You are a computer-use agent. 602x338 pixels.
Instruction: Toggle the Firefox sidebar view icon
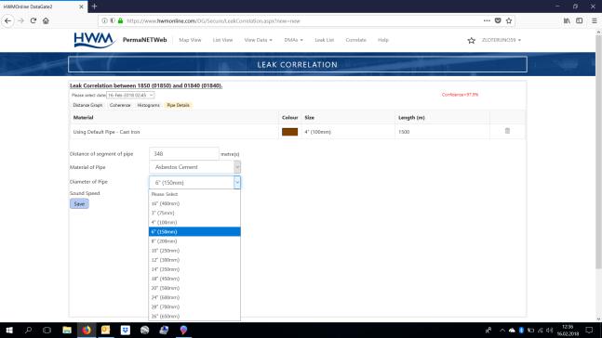tap(580, 20)
